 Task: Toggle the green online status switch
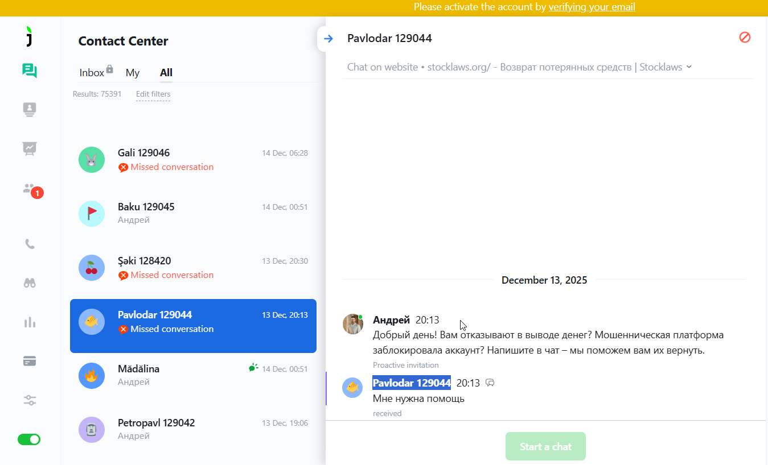point(29,439)
